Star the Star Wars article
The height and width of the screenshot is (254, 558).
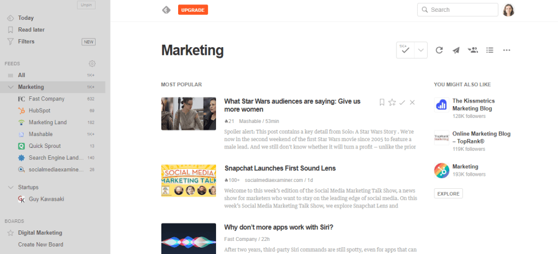pyautogui.click(x=392, y=102)
